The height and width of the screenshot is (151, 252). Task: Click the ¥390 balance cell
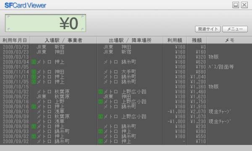pyautogui.click(x=201, y=131)
